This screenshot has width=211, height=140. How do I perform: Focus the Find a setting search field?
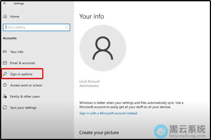[33, 27]
